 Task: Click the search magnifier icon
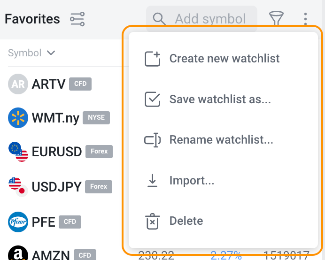[x=160, y=19]
